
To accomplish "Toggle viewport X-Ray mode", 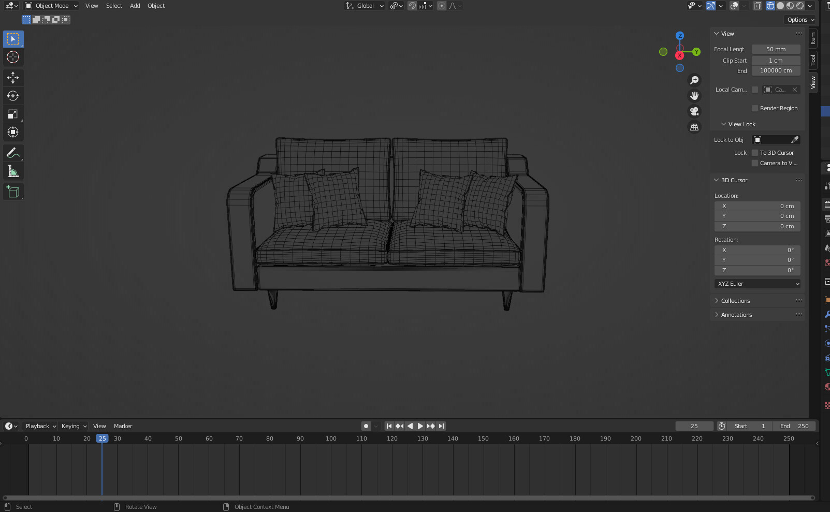I will 756,6.
